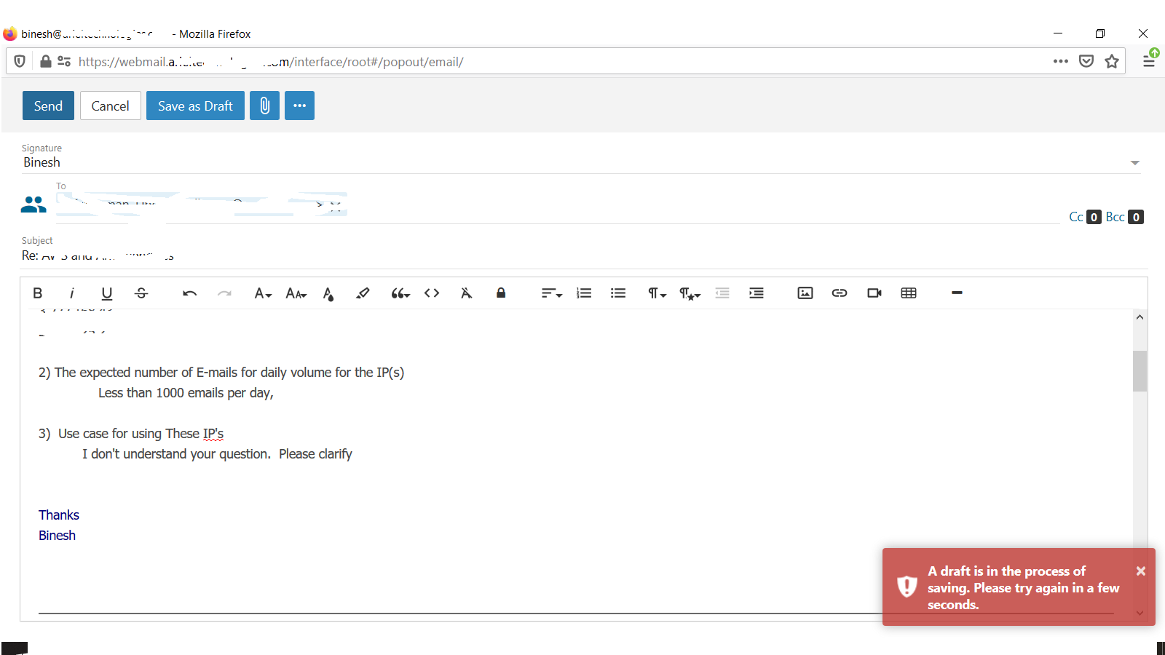Clear formatting of selected text
This screenshot has width=1165, height=655.
pyautogui.click(x=466, y=293)
